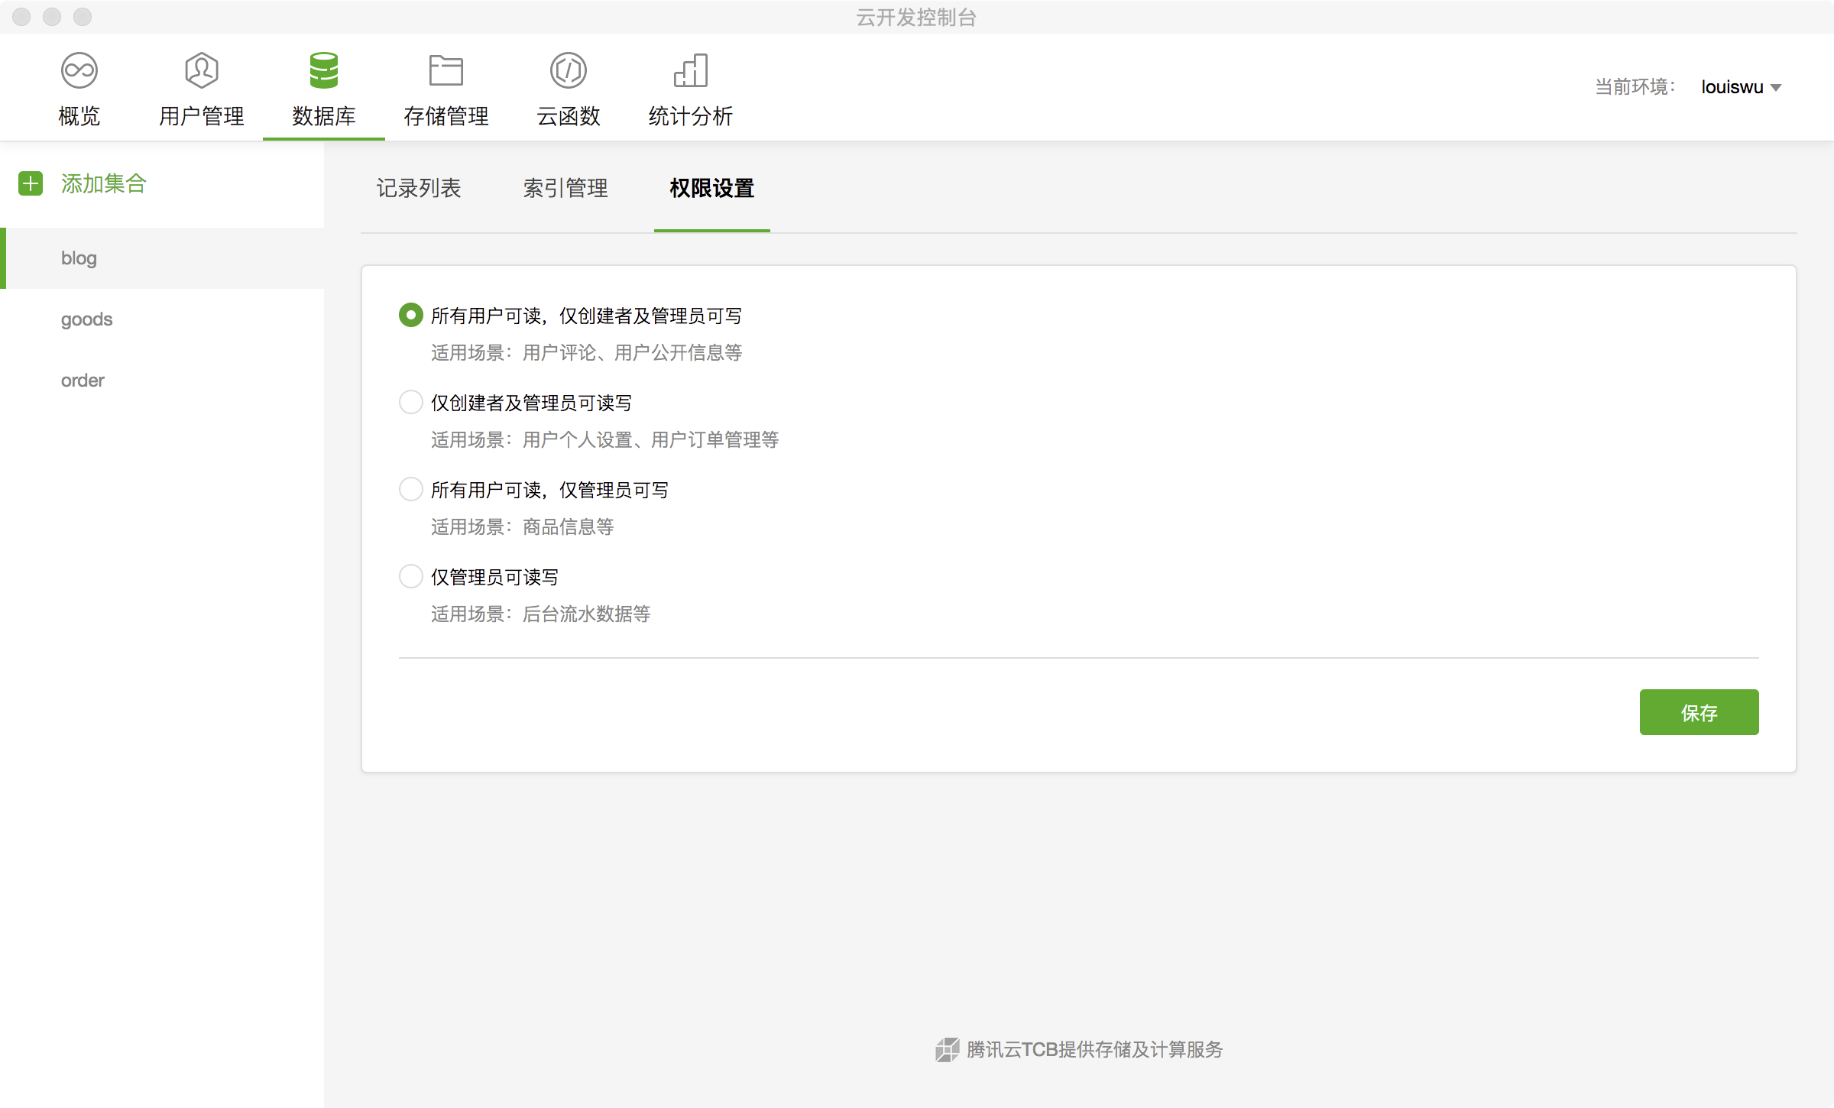Open Statistics Analysis (统计分析) chart icon
Image resolution: width=1834 pixels, height=1108 pixels.
point(691,71)
